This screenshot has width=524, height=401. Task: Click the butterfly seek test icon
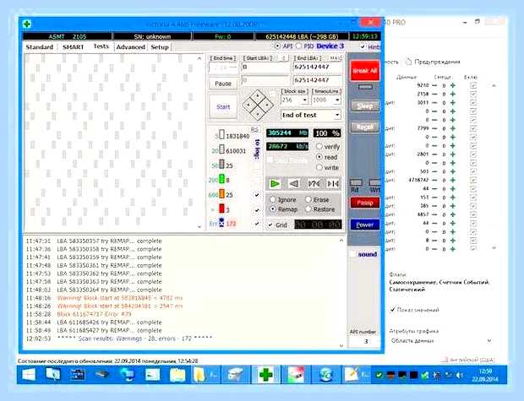[x=332, y=184]
